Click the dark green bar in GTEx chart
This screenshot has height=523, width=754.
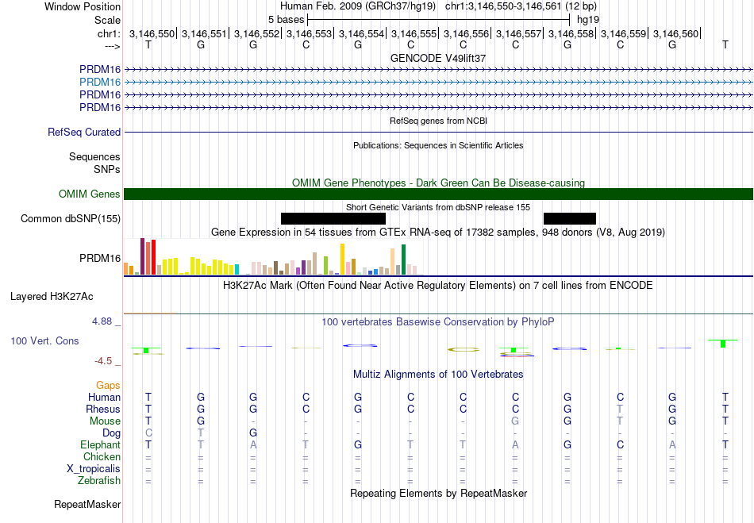pyautogui.click(x=403, y=260)
